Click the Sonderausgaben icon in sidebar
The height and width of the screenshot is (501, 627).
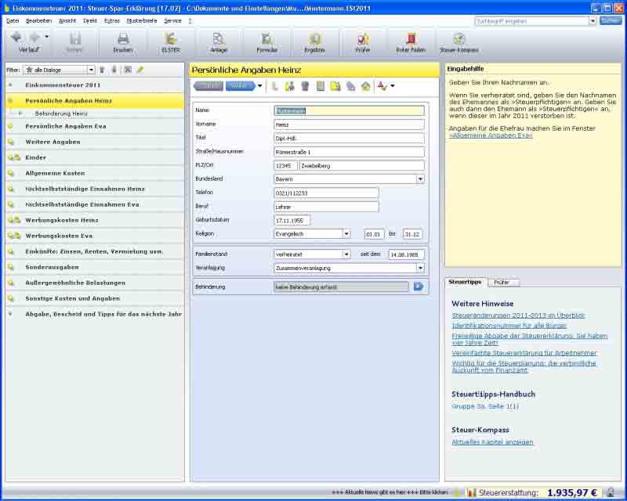coord(11,267)
